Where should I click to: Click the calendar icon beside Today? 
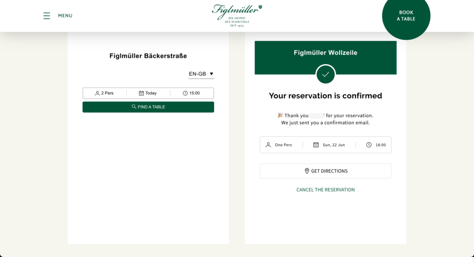click(141, 93)
